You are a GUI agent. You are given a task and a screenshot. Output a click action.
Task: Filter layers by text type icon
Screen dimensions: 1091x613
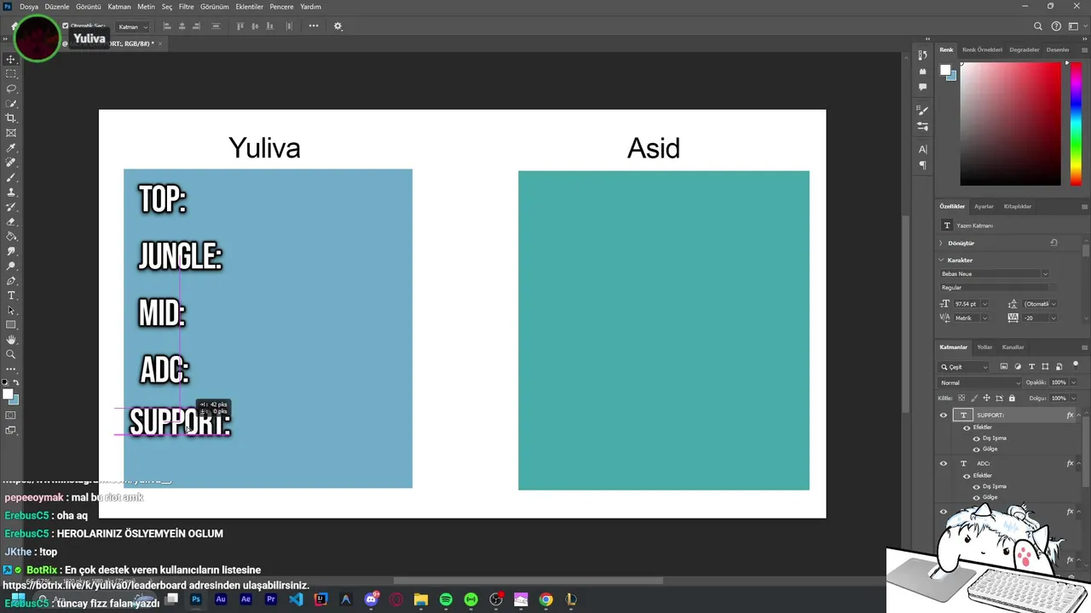(x=1031, y=367)
